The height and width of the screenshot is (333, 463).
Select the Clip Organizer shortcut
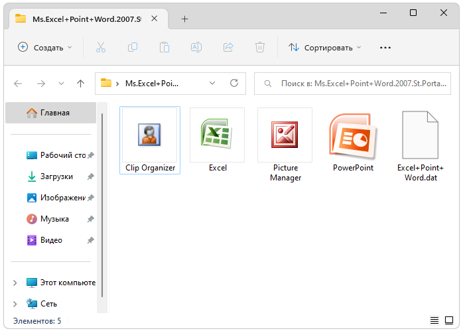(x=150, y=140)
